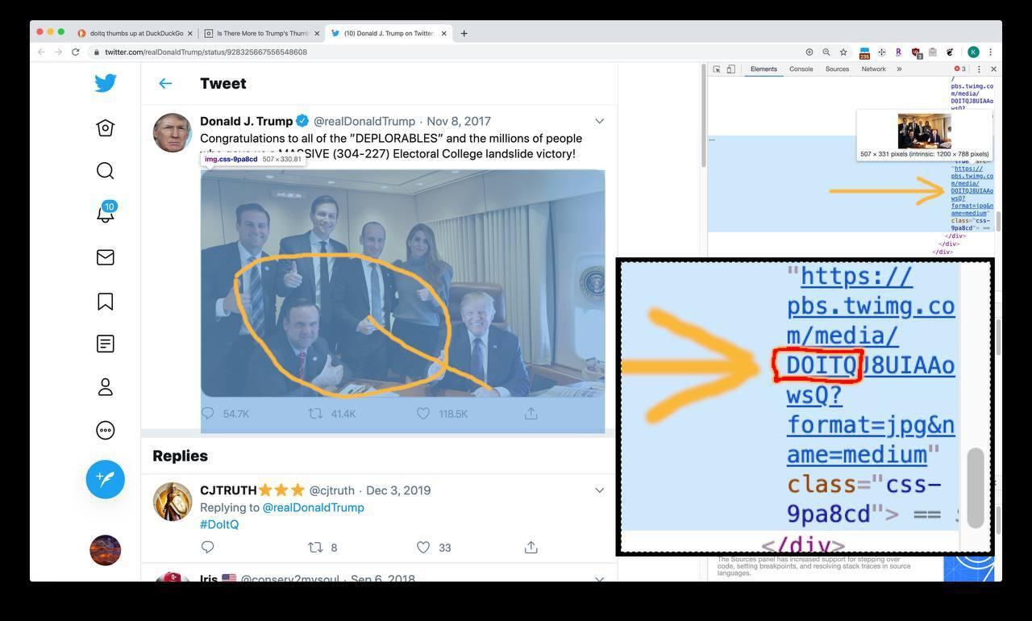Reply to the CJTRUTH tweet

point(208,548)
